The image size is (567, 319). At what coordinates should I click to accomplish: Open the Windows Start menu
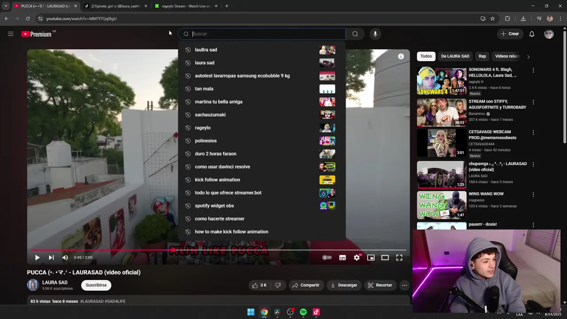(x=251, y=312)
